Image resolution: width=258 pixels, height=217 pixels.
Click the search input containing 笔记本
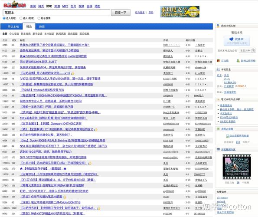point(56,13)
